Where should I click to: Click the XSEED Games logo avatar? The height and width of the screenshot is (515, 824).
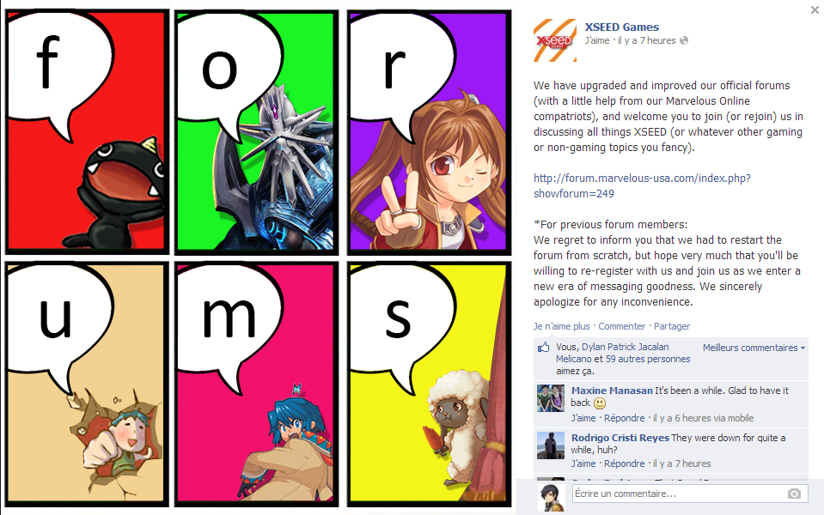coord(555,40)
